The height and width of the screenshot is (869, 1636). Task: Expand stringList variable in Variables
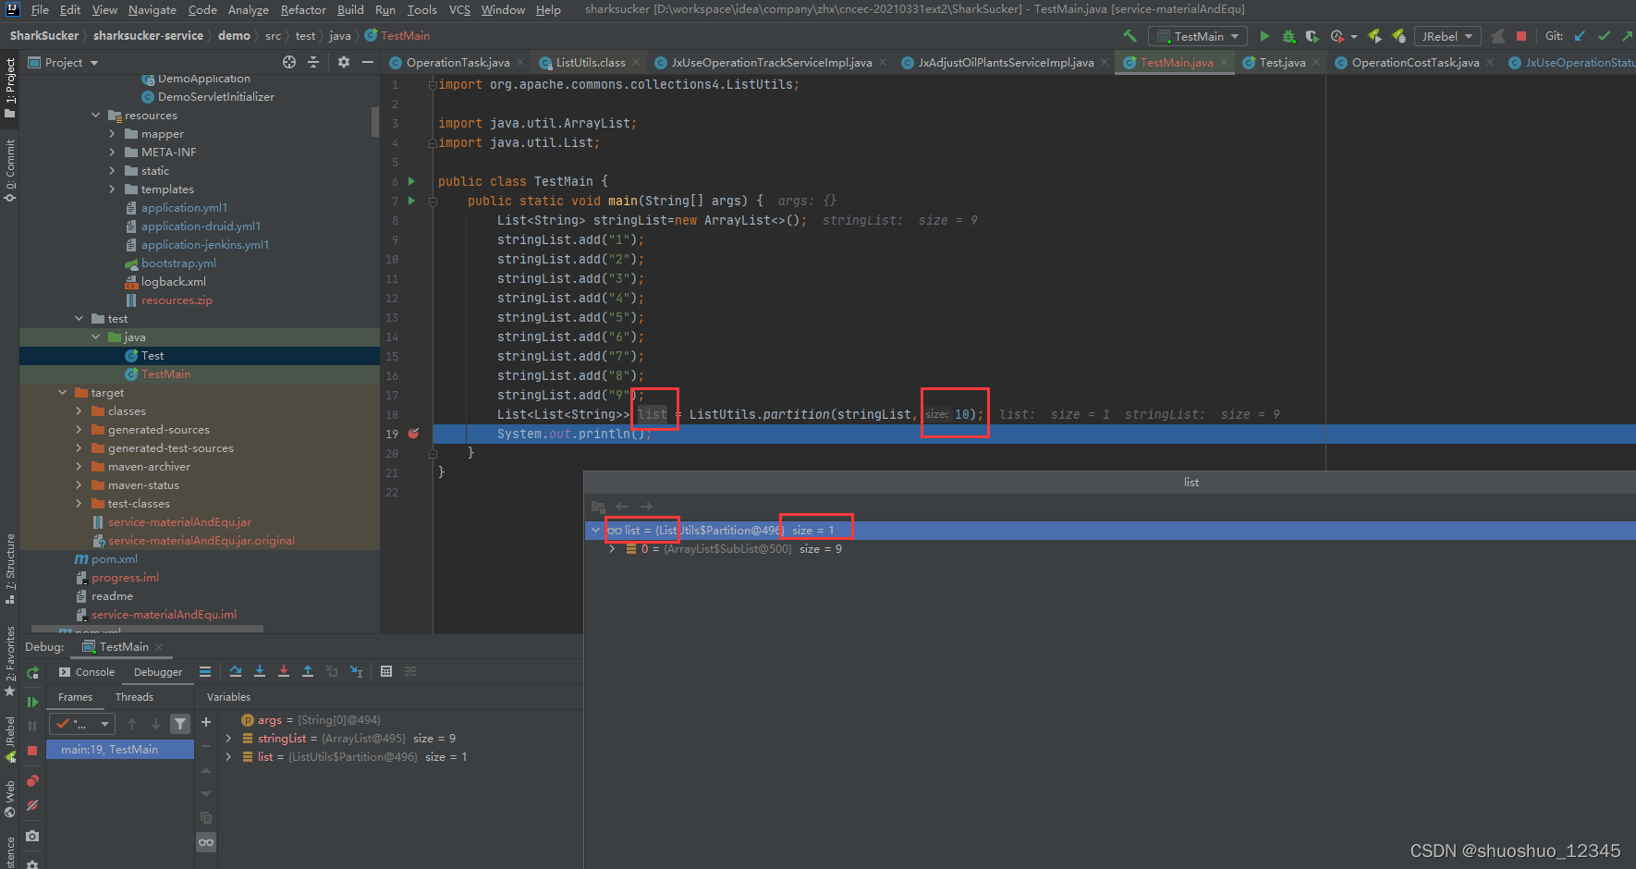point(228,739)
